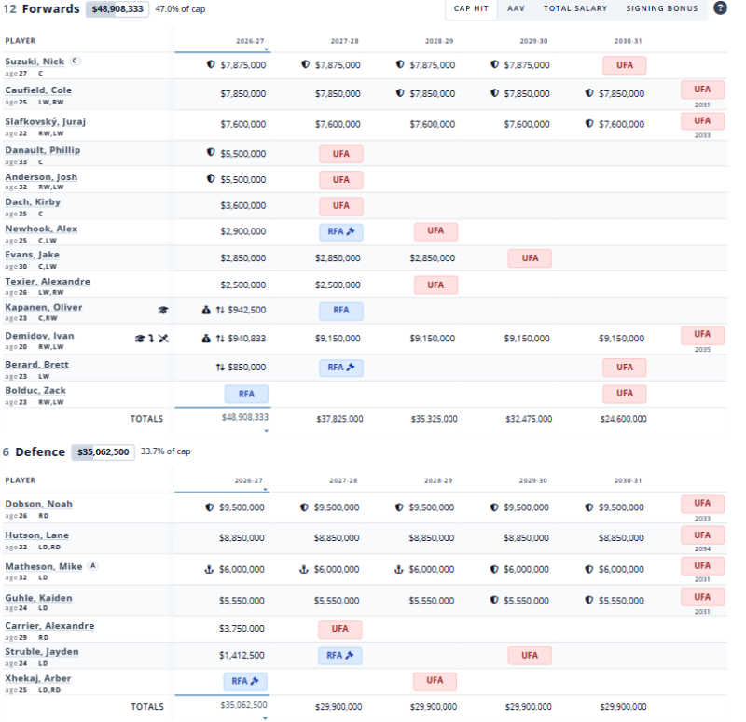The width and height of the screenshot is (746, 722).
Task: Switch to the AAV view
Action: coord(516,8)
